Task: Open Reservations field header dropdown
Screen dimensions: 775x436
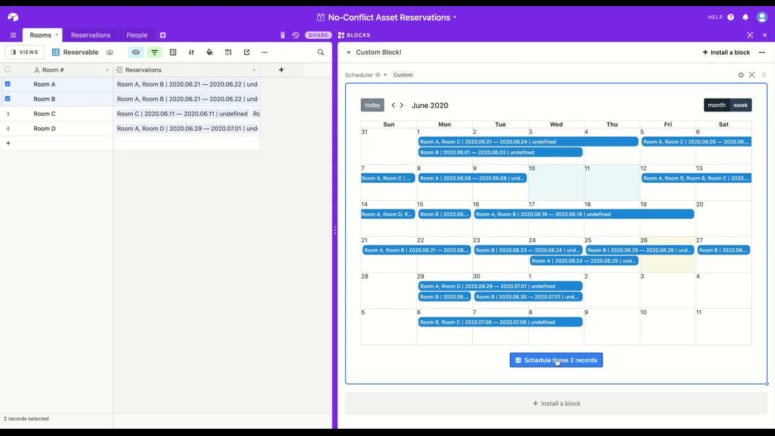Action: [x=254, y=70]
